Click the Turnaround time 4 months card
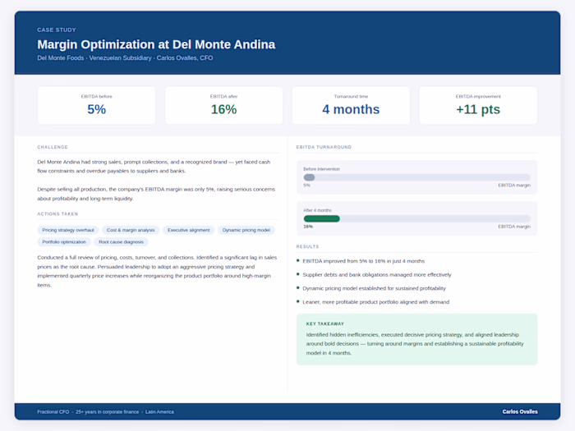575x431 pixels. pyautogui.click(x=351, y=105)
